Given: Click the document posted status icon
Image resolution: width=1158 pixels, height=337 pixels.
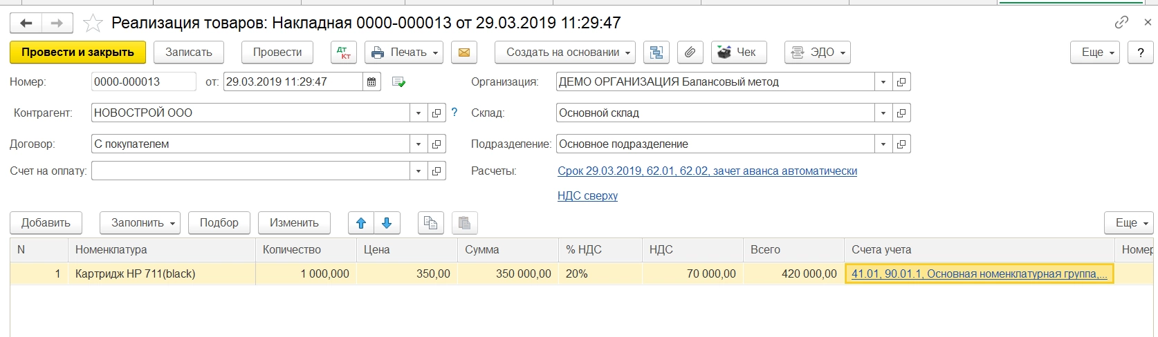Looking at the screenshot, I should tap(398, 82).
